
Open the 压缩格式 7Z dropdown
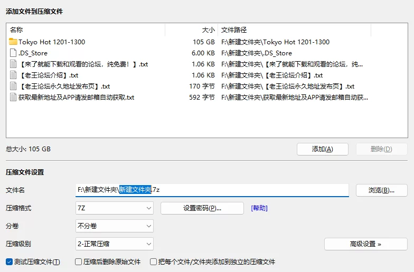(x=114, y=208)
